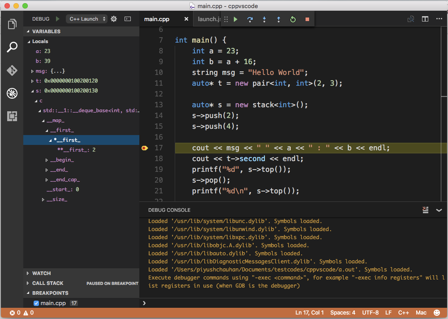Open the Extensions view in activity bar
This screenshot has height=319, width=448.
[12, 116]
